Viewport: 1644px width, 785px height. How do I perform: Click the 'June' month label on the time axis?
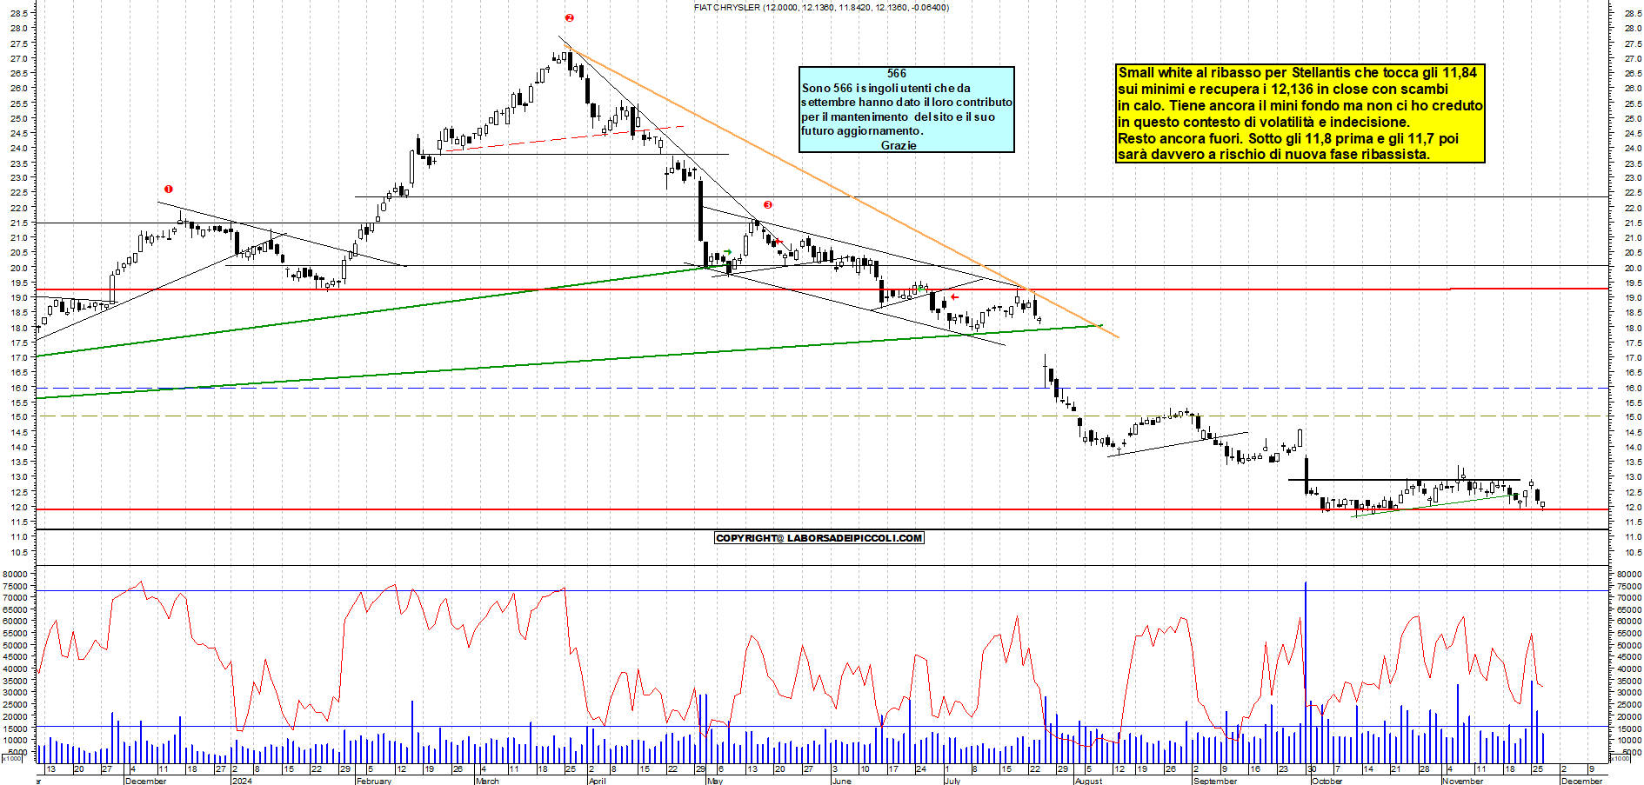(x=841, y=781)
